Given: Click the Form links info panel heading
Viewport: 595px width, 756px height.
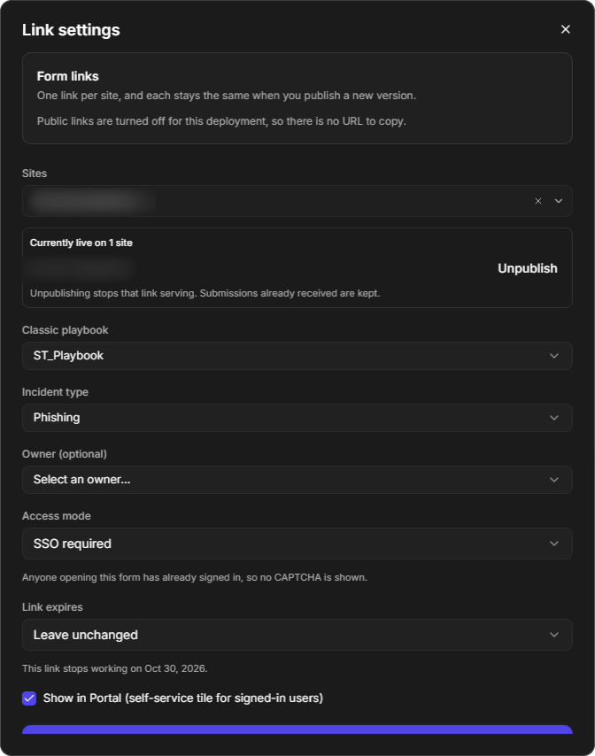Looking at the screenshot, I should pos(67,76).
